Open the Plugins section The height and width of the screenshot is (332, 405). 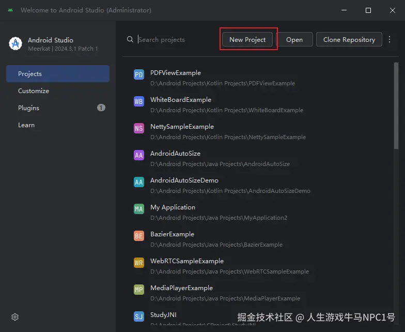coord(58,108)
